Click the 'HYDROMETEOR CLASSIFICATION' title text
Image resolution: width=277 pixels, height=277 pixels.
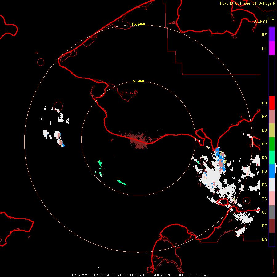tap(108, 275)
